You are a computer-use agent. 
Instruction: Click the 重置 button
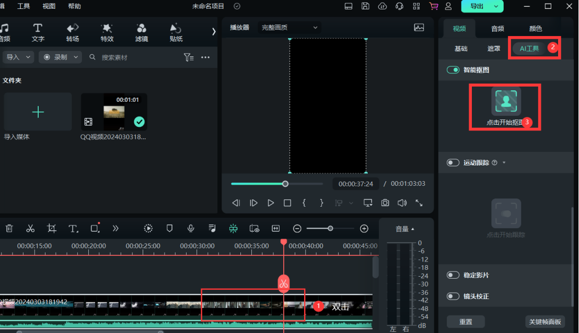466,322
